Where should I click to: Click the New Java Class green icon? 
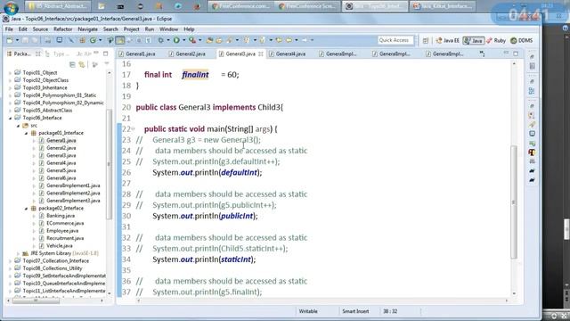93,40
